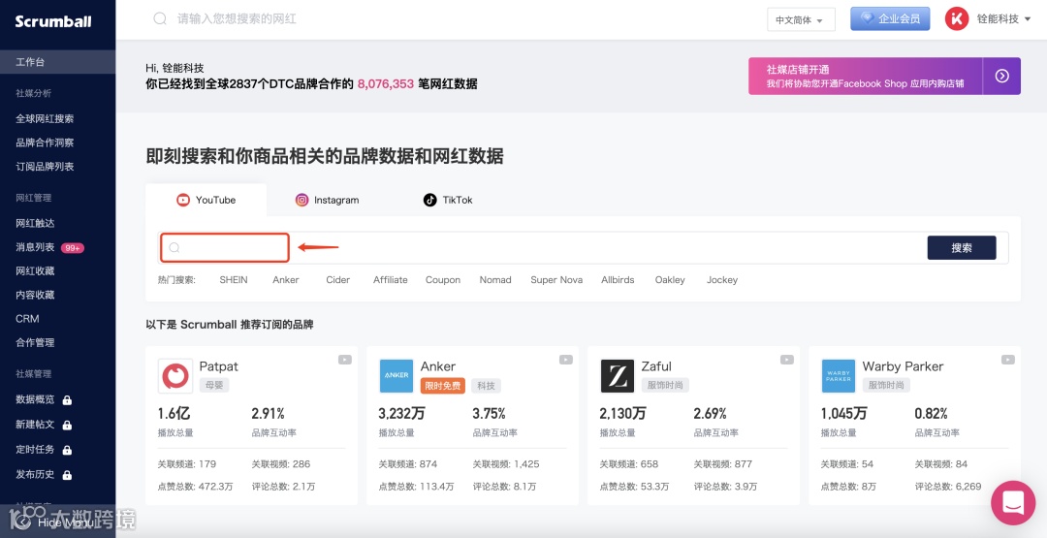Viewport: 1047px width, 538px height.
Task: Click the 8,076,353 data count
Action: (385, 84)
